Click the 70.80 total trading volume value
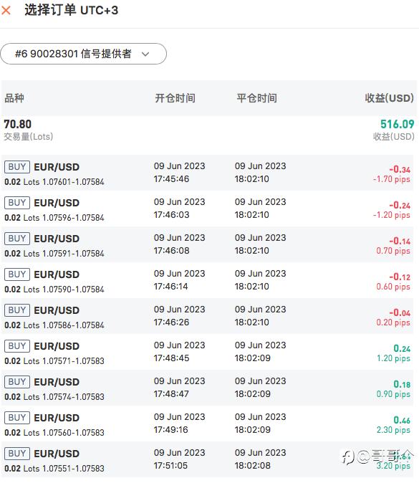This screenshot has width=419, height=483. click(x=18, y=124)
